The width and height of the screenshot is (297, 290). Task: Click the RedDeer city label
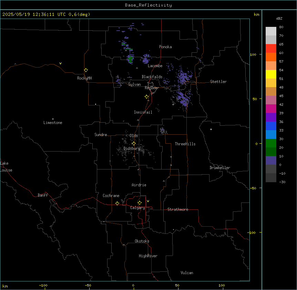pyautogui.click(x=152, y=88)
